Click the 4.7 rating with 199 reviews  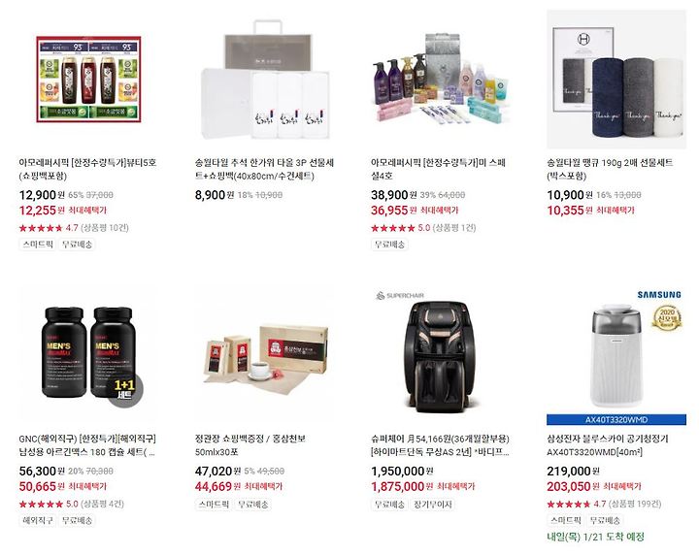point(604,505)
